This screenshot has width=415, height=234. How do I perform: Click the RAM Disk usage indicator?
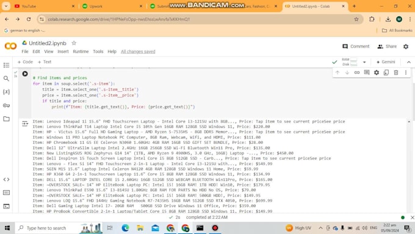click(x=349, y=62)
